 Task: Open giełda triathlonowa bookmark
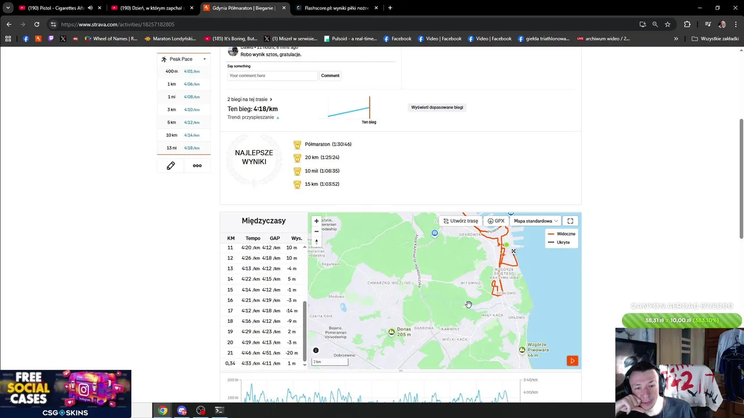tap(543, 39)
